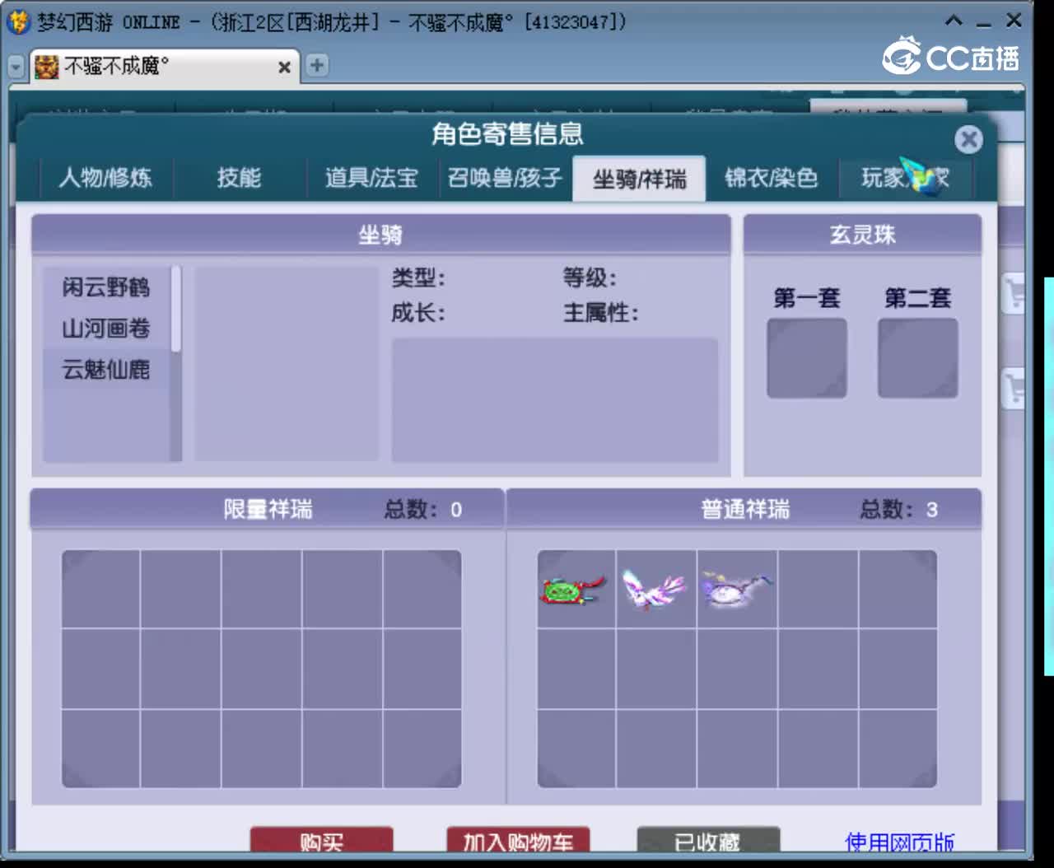Close the 不骚不成魔° browser tab

pos(284,67)
